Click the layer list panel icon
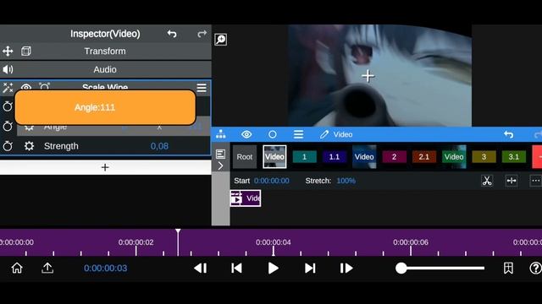The width and height of the screenshot is (542, 304). (x=220, y=154)
